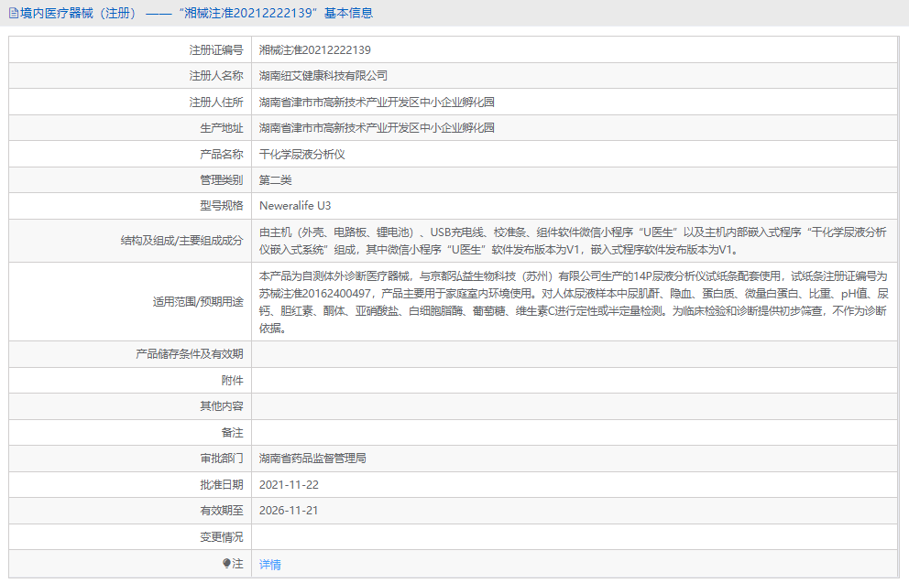Click the approval date 2021-11-22
Image resolution: width=909 pixels, height=583 pixels.
click(x=290, y=484)
